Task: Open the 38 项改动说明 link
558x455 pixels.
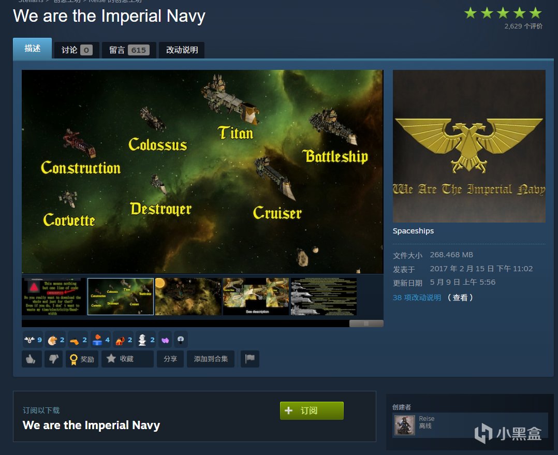Action: [x=417, y=298]
